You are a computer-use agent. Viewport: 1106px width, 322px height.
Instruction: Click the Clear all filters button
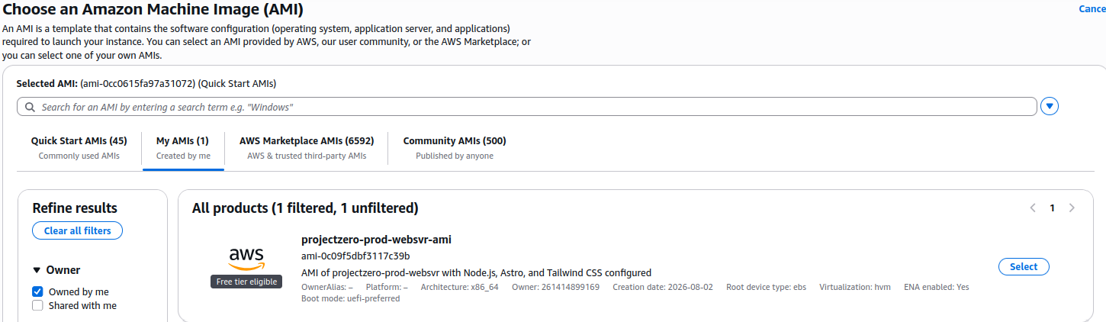(77, 230)
